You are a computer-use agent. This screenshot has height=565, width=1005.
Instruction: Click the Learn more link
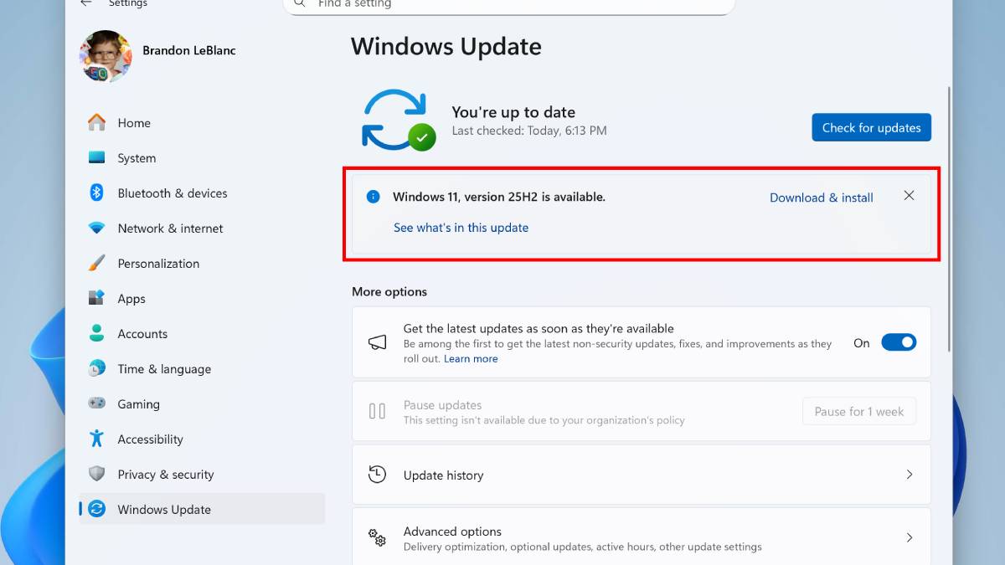[x=471, y=358]
